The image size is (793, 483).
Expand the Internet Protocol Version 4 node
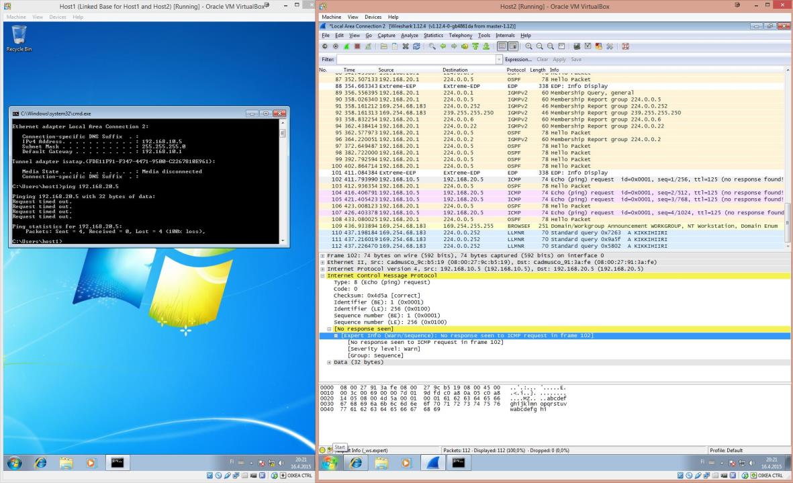(323, 269)
